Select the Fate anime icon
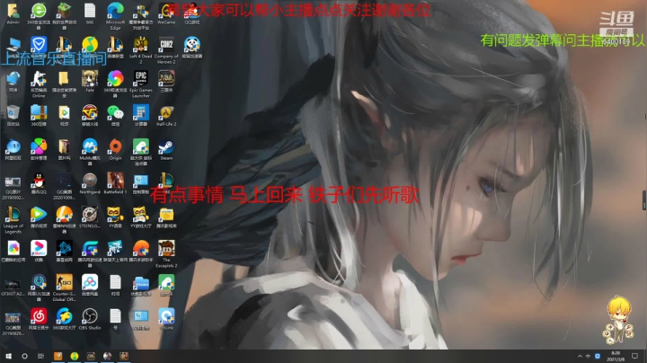 pos(90,78)
